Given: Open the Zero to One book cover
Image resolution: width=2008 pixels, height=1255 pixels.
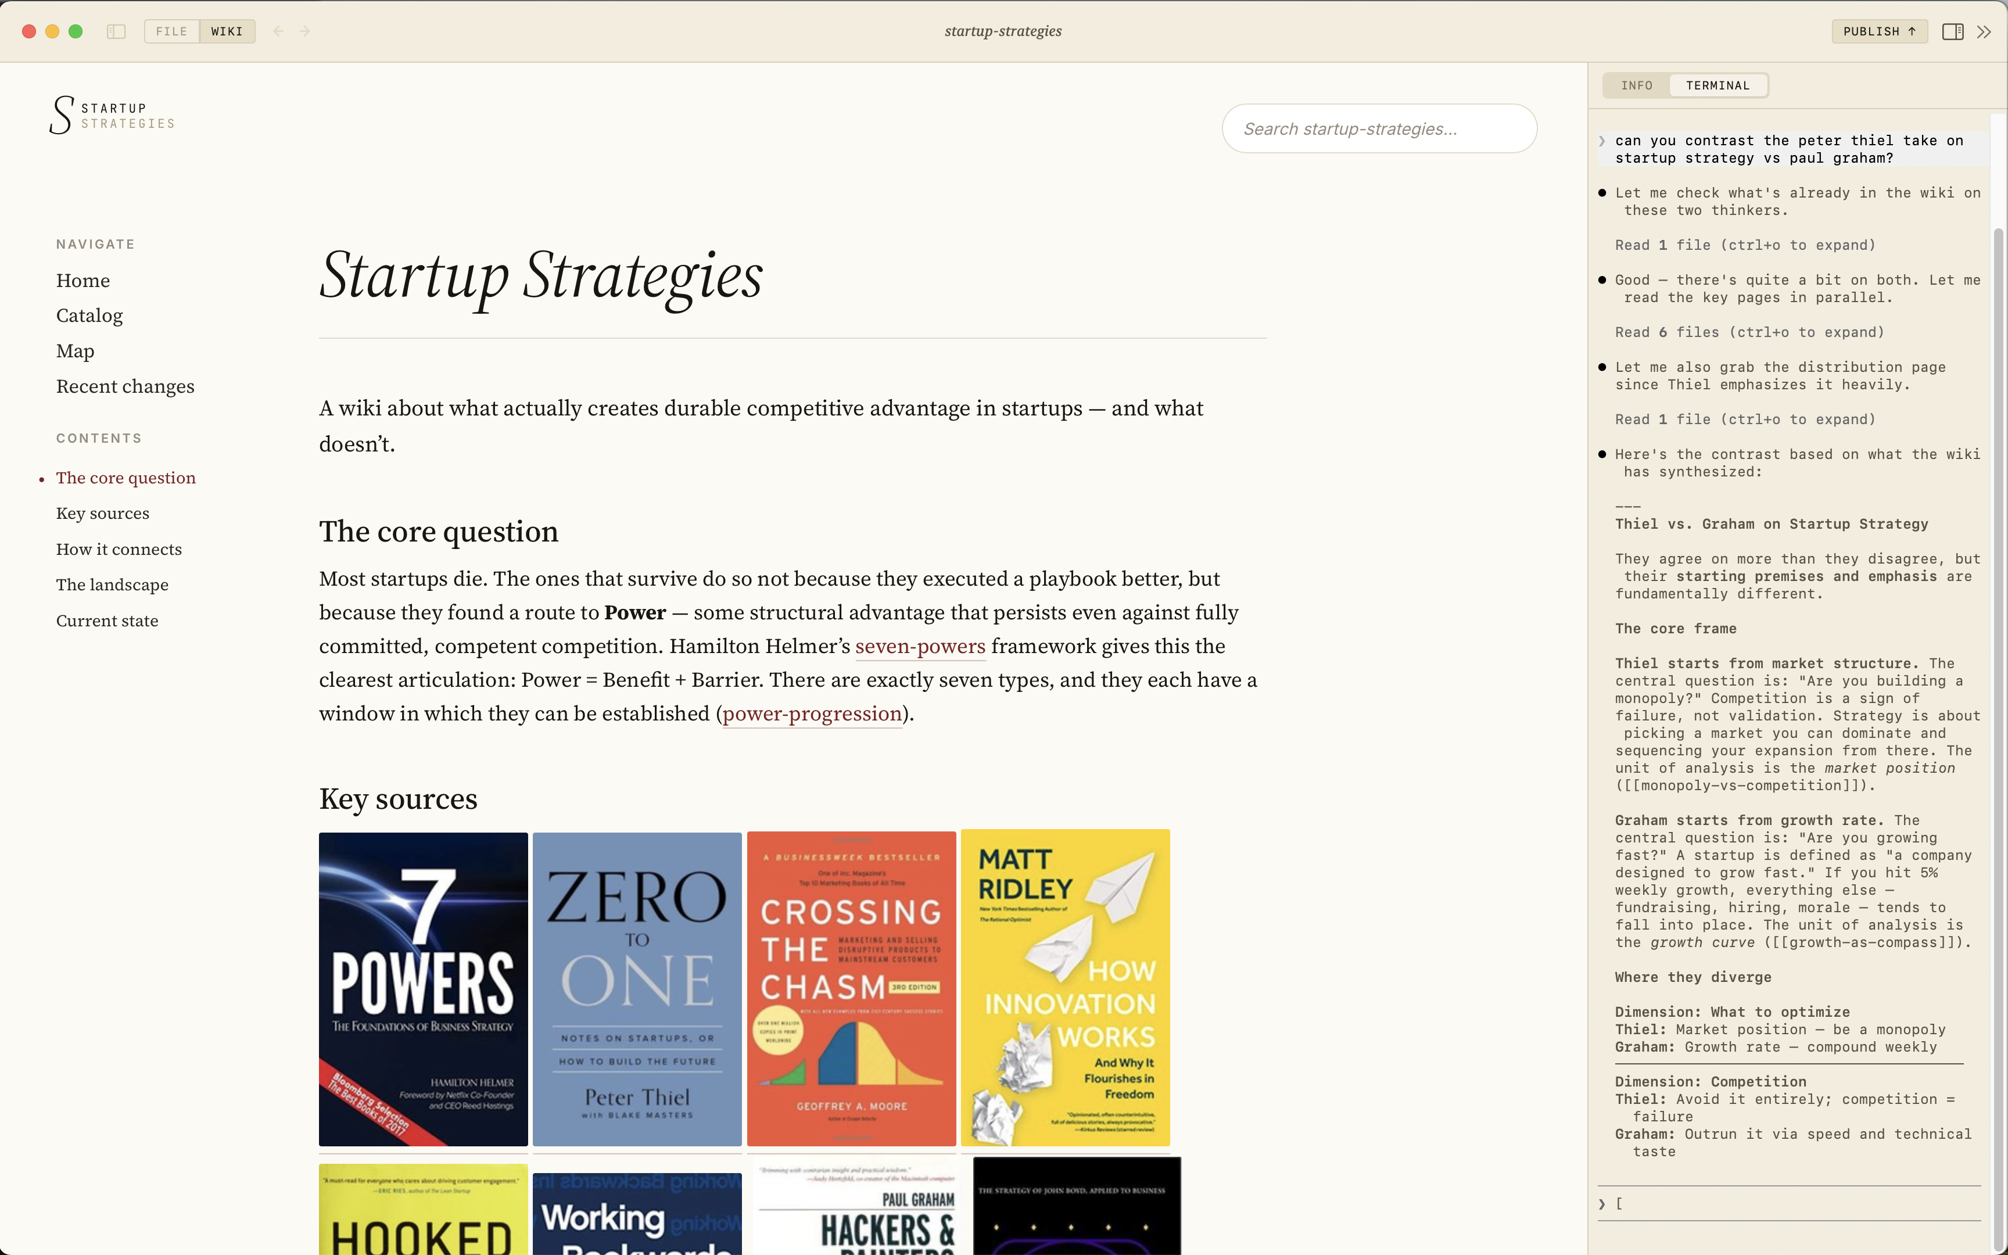Looking at the screenshot, I should [x=636, y=988].
